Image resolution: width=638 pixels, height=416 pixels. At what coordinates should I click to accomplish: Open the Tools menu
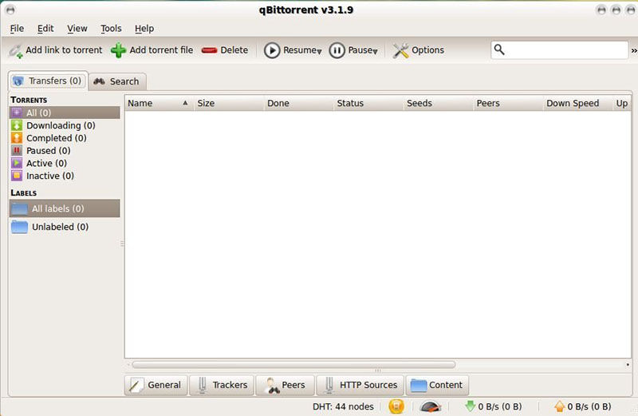(111, 29)
